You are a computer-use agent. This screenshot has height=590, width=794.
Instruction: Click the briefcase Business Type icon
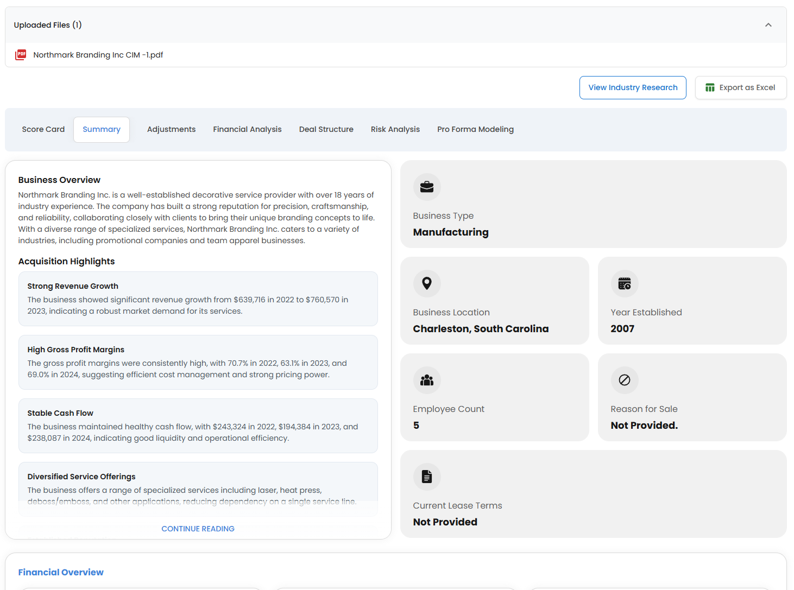click(427, 187)
